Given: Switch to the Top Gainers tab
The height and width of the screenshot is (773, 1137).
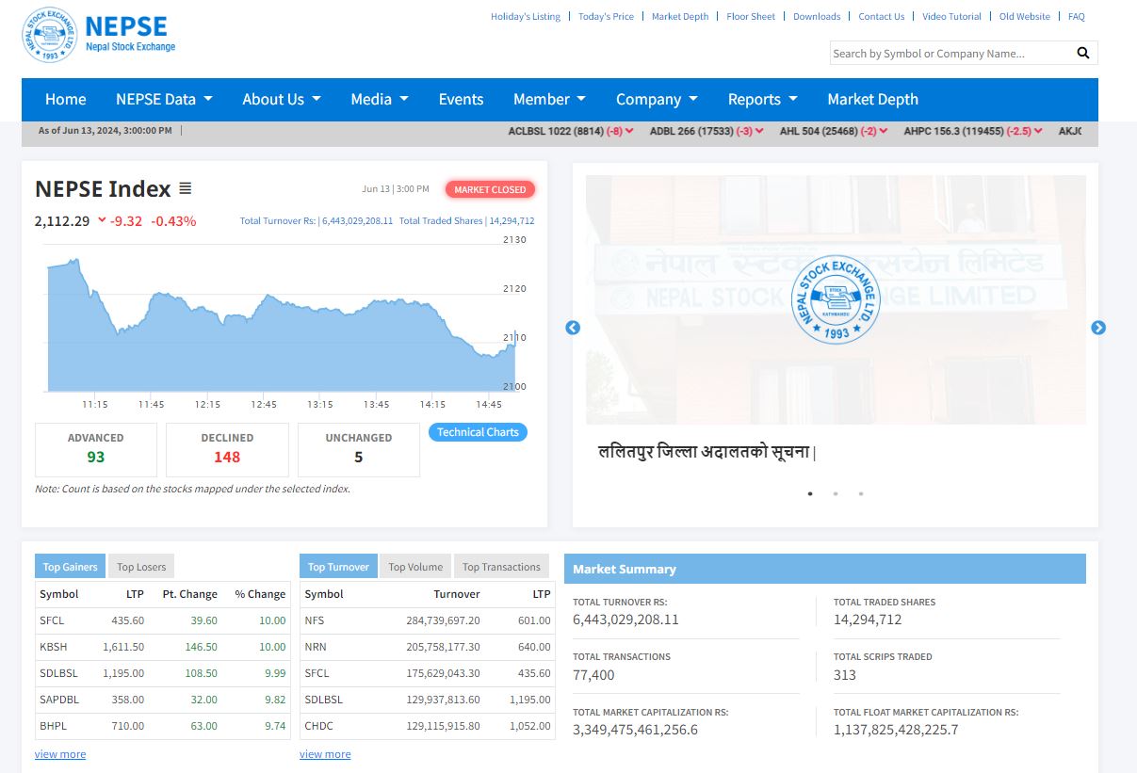Looking at the screenshot, I should tap(71, 567).
